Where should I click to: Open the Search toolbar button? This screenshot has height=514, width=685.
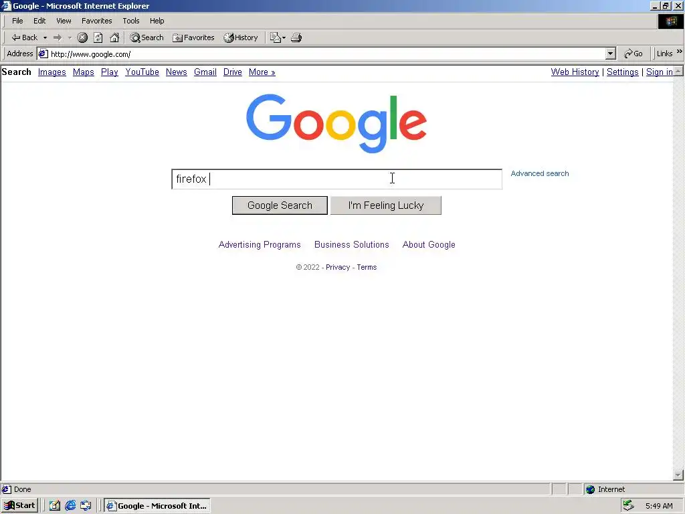coord(146,37)
